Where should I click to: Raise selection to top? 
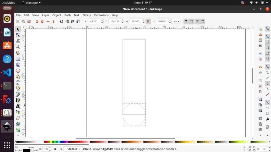(x=78, y=21)
